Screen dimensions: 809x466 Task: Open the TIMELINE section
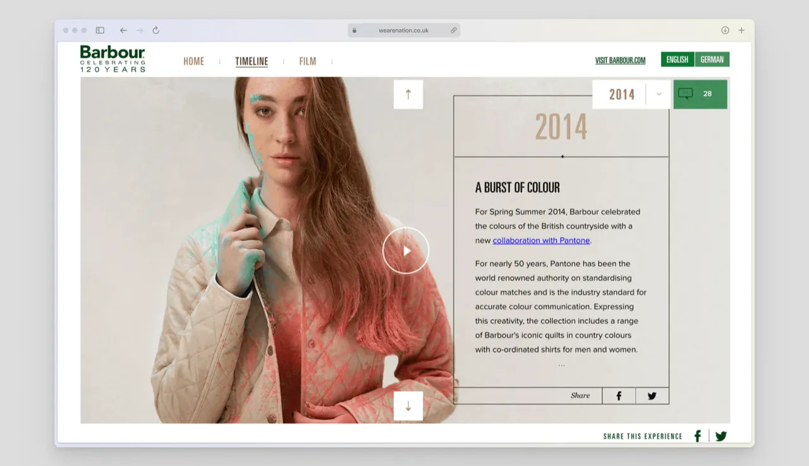point(251,61)
